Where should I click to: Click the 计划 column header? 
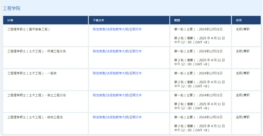pos(10,20)
